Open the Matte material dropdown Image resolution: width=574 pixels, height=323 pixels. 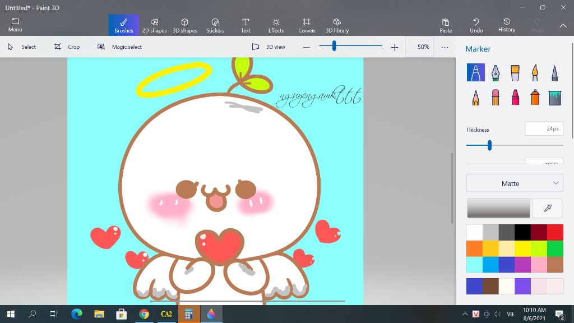(x=515, y=183)
